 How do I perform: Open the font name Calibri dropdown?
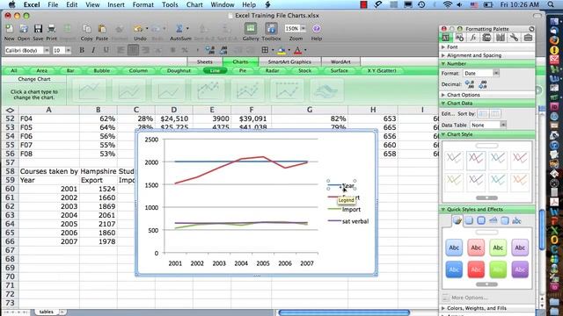47,51
